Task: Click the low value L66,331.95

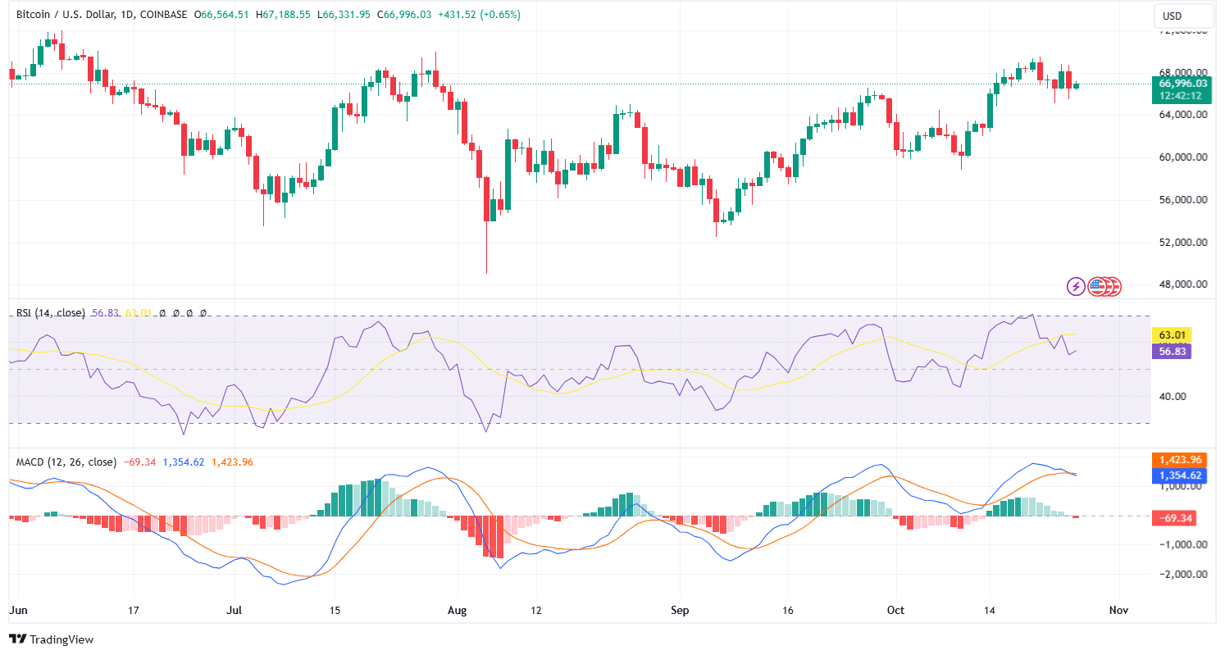Action: click(x=344, y=15)
